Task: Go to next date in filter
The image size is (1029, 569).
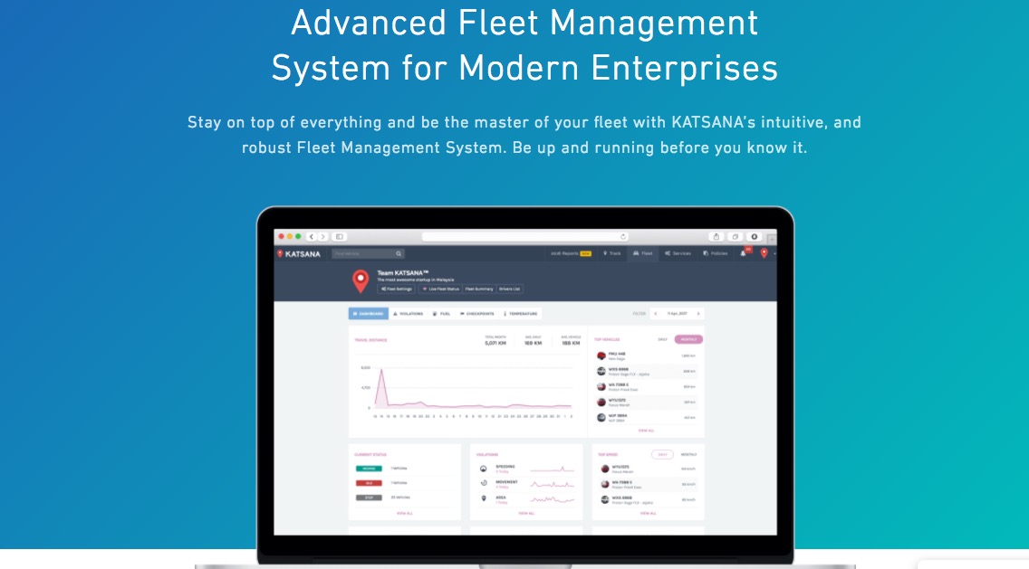Action: coord(698,314)
